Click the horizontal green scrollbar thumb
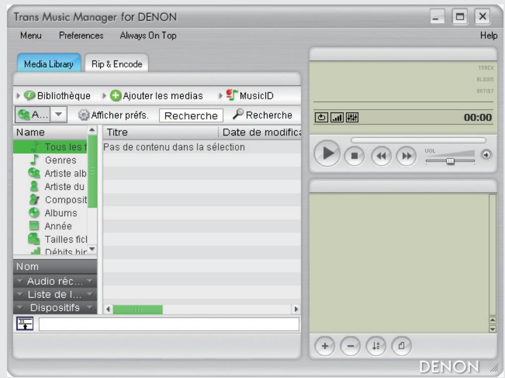 (138, 310)
